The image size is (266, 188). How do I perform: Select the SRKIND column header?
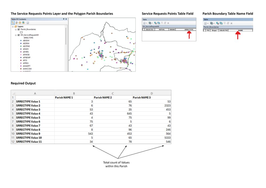click(x=172, y=30)
